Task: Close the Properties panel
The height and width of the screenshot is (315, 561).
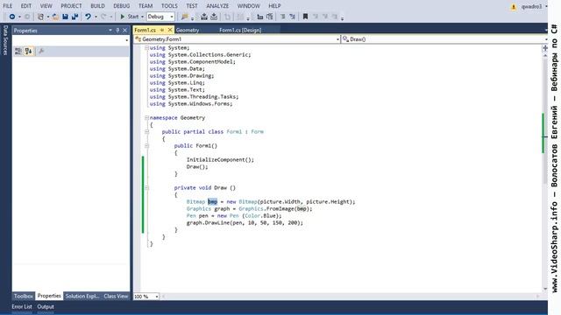Action: [124, 31]
